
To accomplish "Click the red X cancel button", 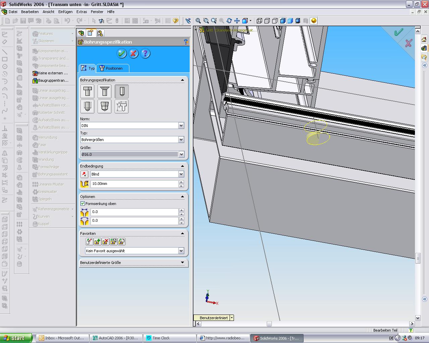I will (133, 53).
